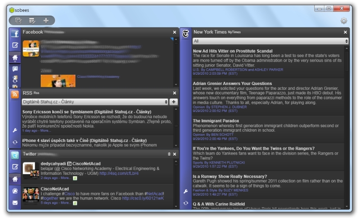Open the Facebook panel home feed
Viewport: 360px width, 218px height.
click(x=15, y=57)
